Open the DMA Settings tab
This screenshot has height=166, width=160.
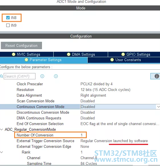(x=81, y=54)
